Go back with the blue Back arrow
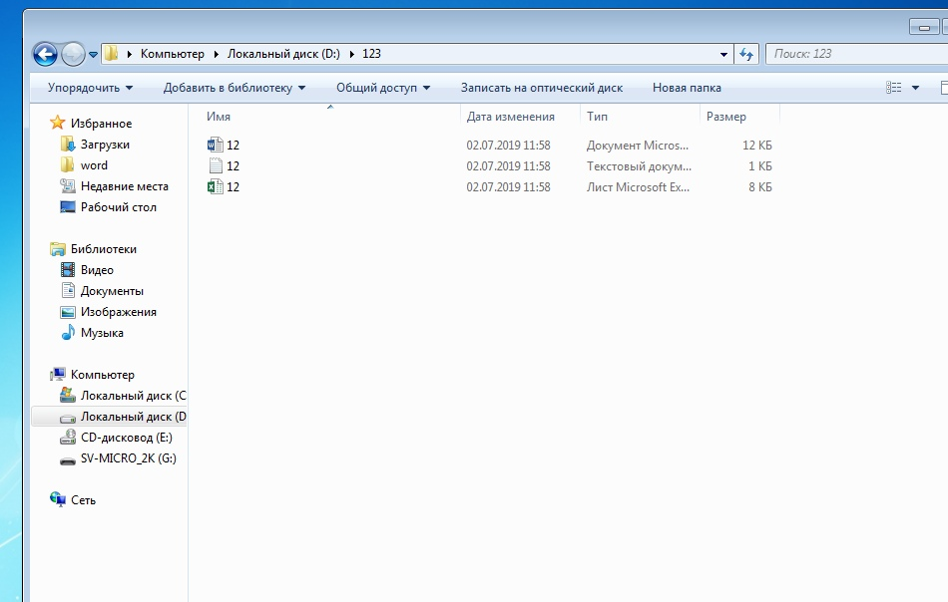948x602 pixels. tap(45, 55)
